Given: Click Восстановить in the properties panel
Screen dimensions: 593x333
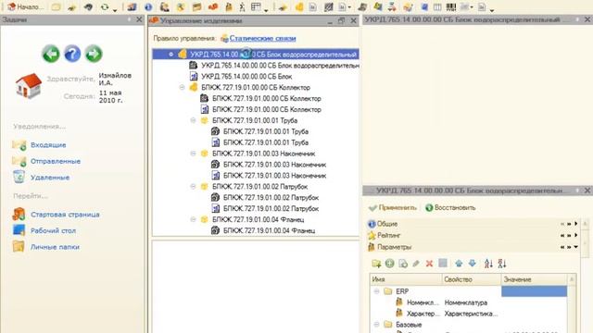Looking at the screenshot, I should click(450, 207).
